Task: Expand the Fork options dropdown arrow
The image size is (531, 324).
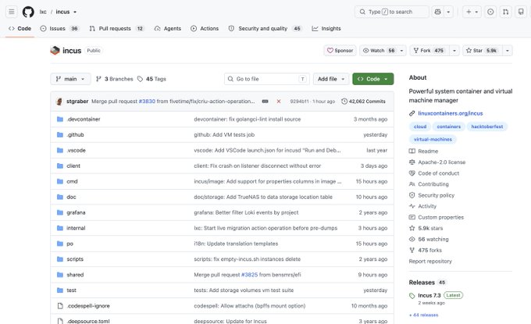Action: (454, 51)
